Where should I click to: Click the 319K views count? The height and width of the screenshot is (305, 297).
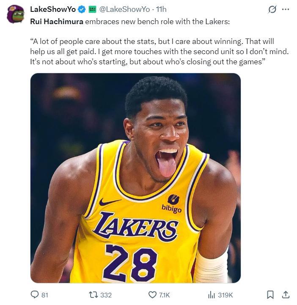coord(225,295)
